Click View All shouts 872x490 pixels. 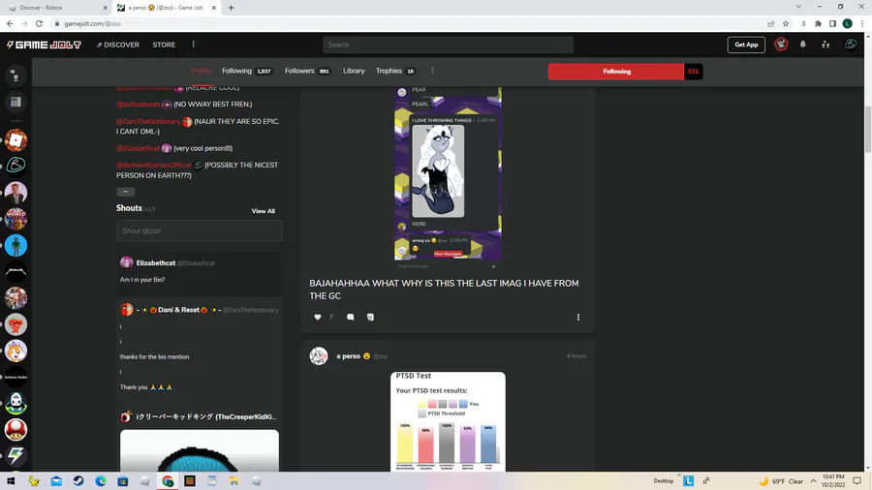(263, 211)
